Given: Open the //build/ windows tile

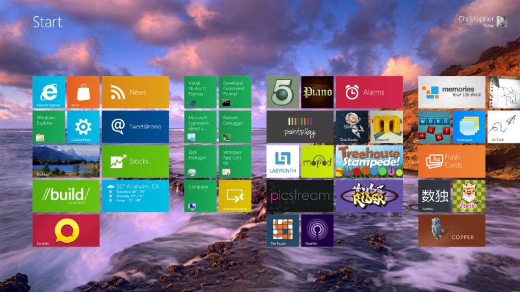Looking at the screenshot, I should tap(66, 196).
